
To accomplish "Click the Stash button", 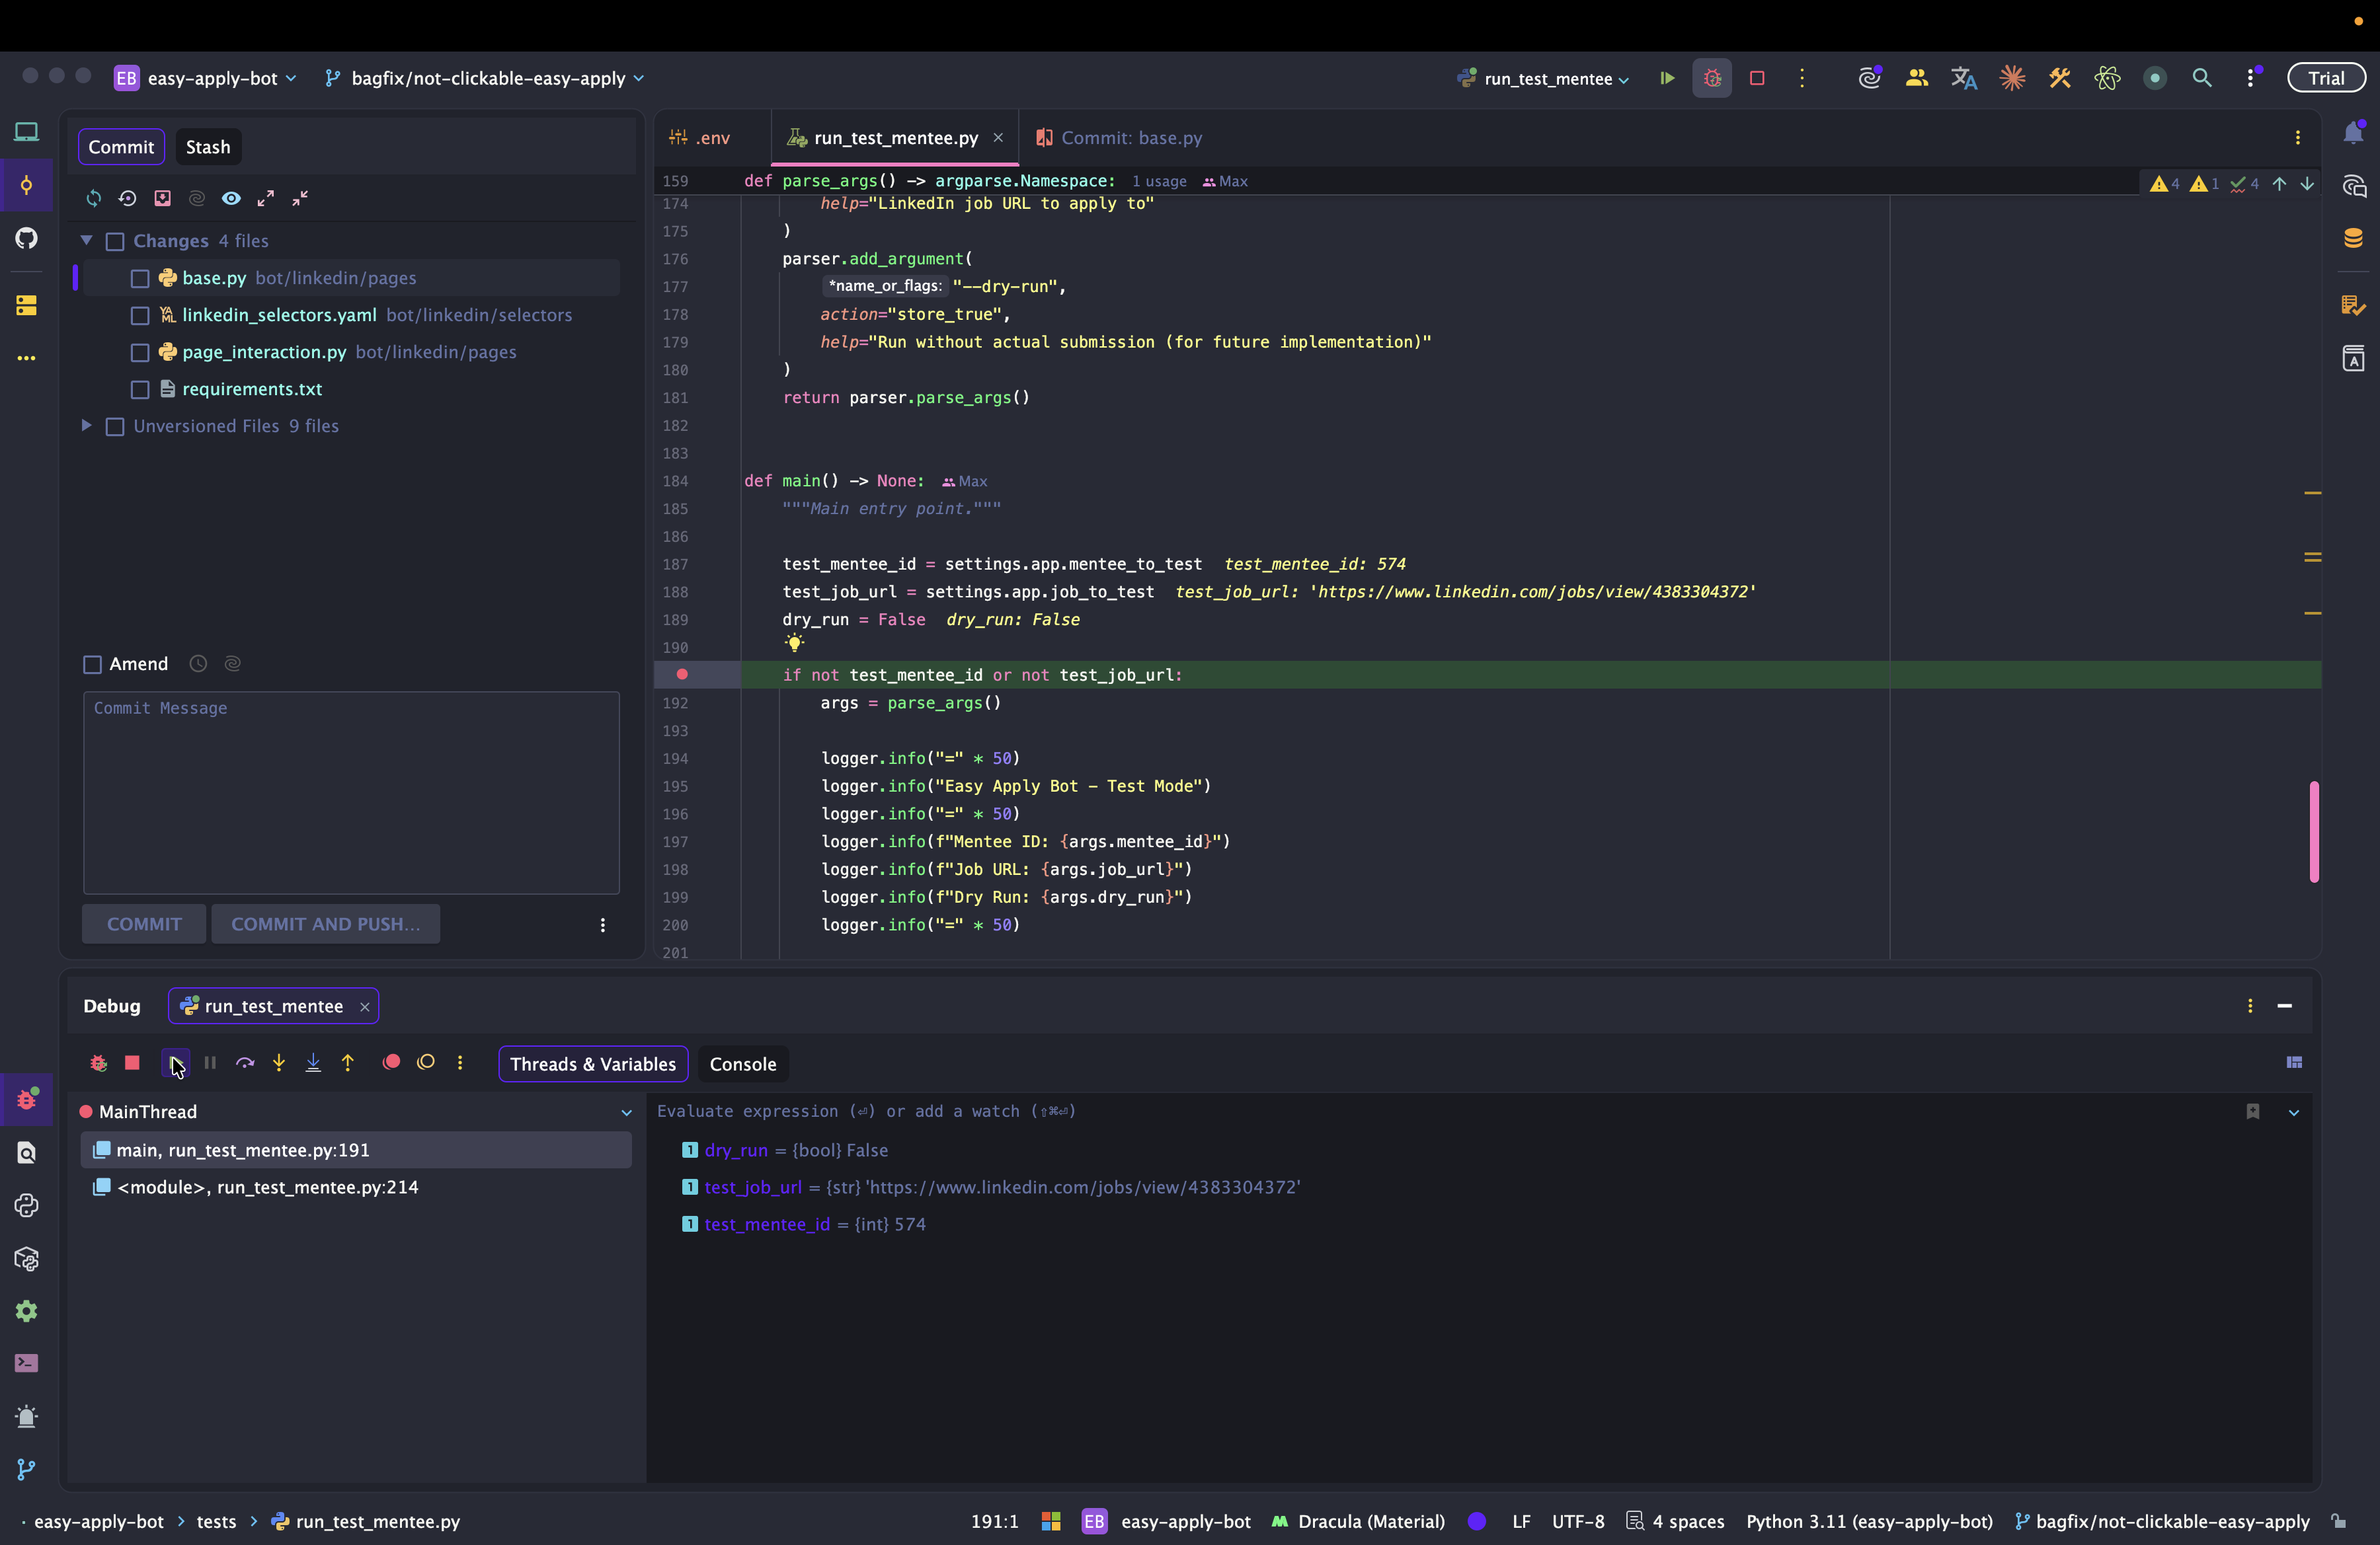I will pos(208,147).
